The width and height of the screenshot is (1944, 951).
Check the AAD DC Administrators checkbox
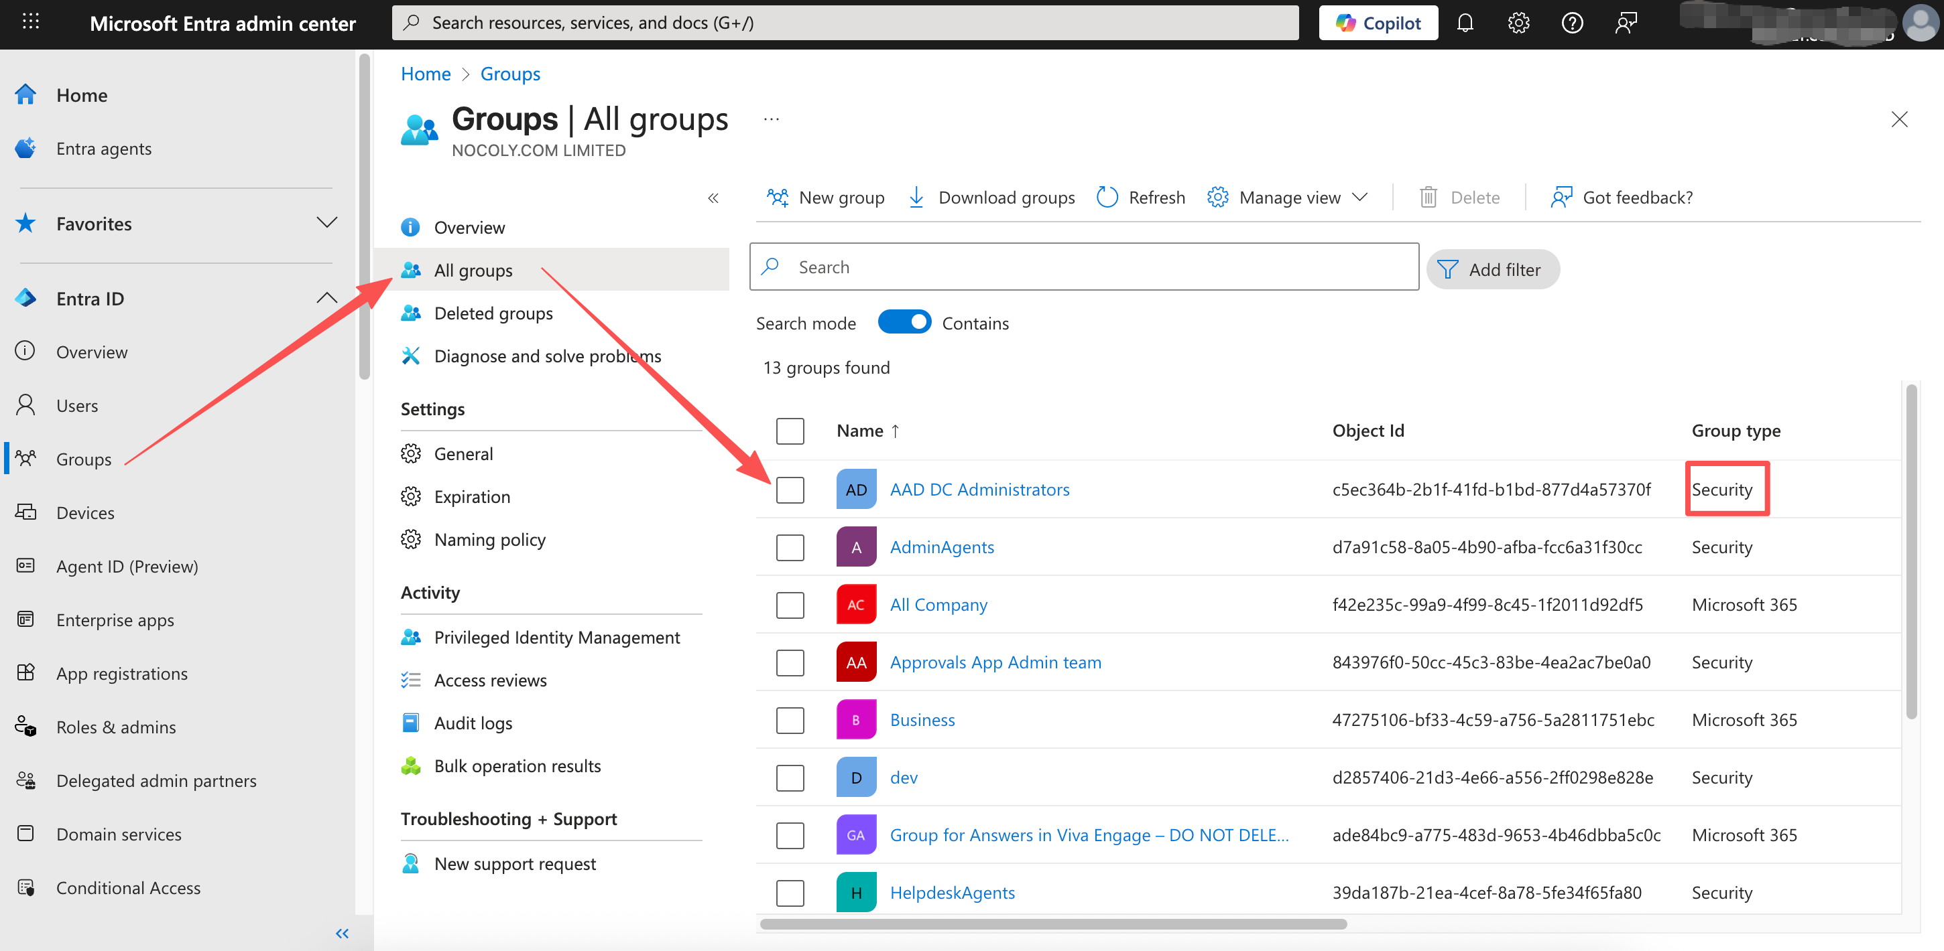(790, 490)
